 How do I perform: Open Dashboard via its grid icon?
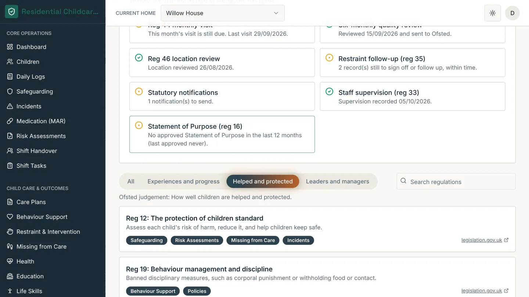point(10,47)
